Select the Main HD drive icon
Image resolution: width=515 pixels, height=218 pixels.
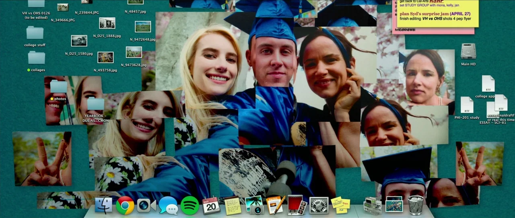[x=468, y=51]
